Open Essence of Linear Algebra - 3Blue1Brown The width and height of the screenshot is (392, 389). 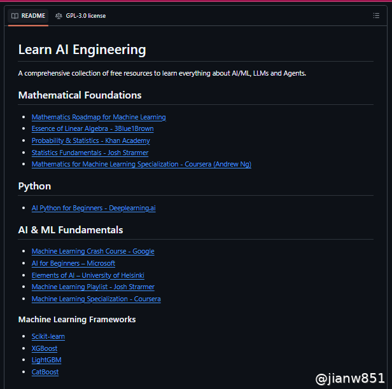pos(92,128)
